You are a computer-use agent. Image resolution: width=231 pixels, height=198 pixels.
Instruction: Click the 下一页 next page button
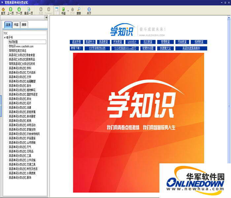[19, 11]
